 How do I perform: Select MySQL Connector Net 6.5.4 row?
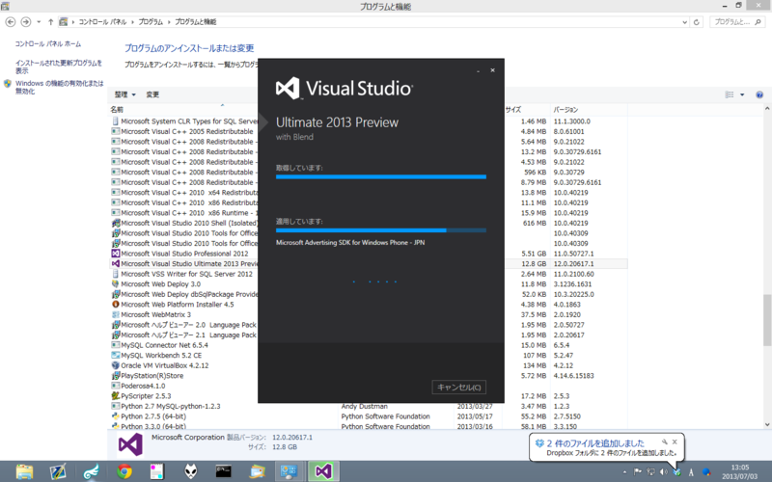click(368, 345)
